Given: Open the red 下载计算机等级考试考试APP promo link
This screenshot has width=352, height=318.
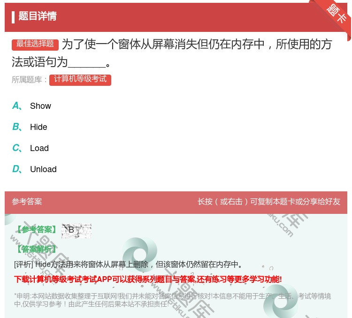Looking at the screenshot, I should click(x=148, y=279).
